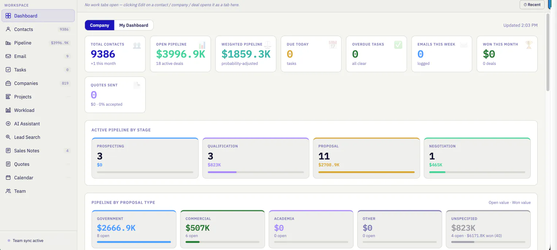The width and height of the screenshot is (557, 250).
Task: Open the Proposal stage card
Action: click(x=366, y=158)
